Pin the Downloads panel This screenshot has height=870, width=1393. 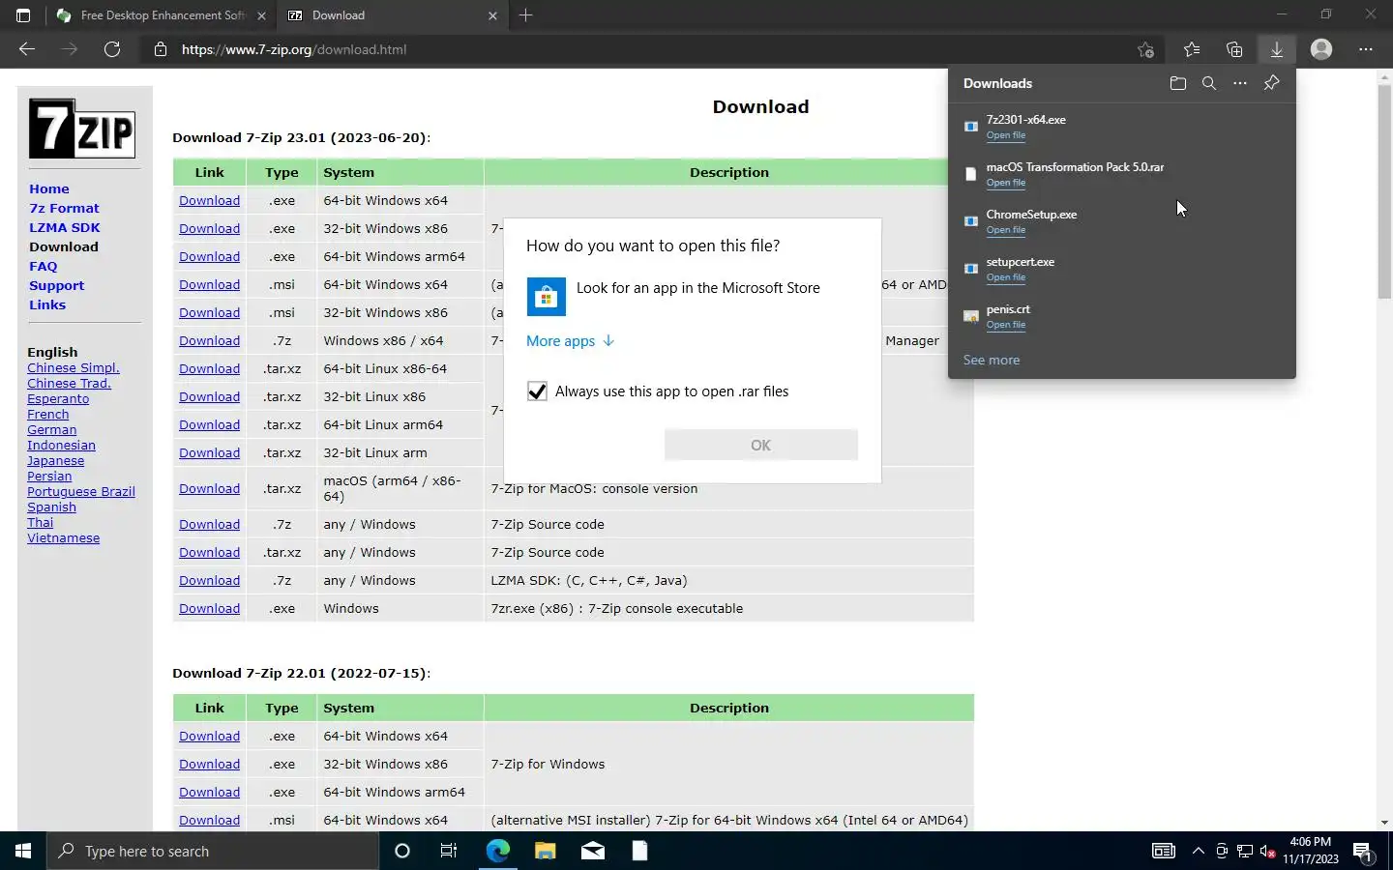(x=1272, y=83)
